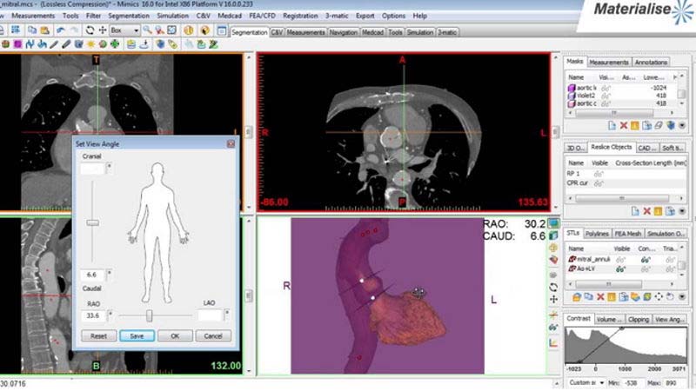Toggle Visible glasses for mitral_annuk STL
The width and height of the screenshot is (696, 391).
tap(620, 260)
